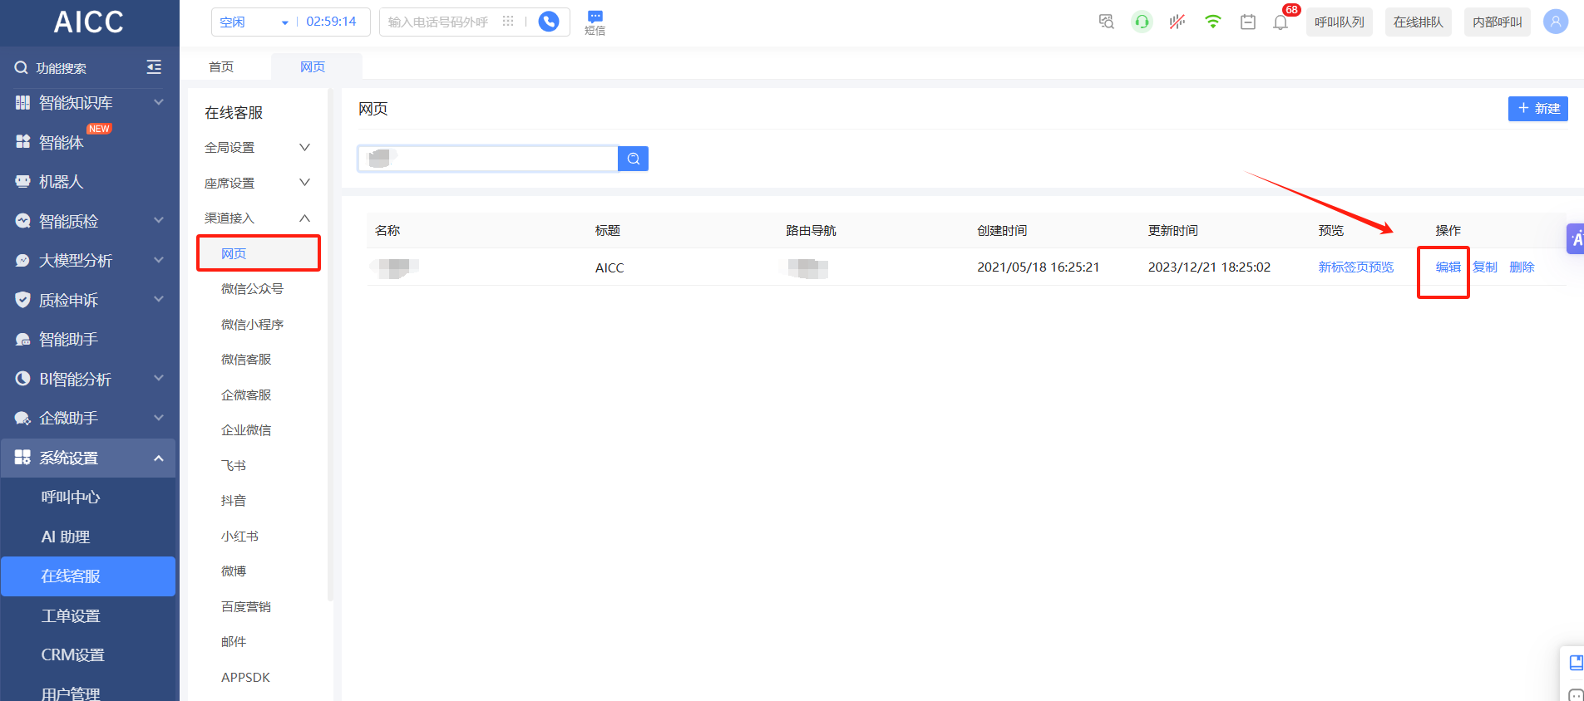
Task: Open the calendar icon in top bar
Action: coord(1248,22)
